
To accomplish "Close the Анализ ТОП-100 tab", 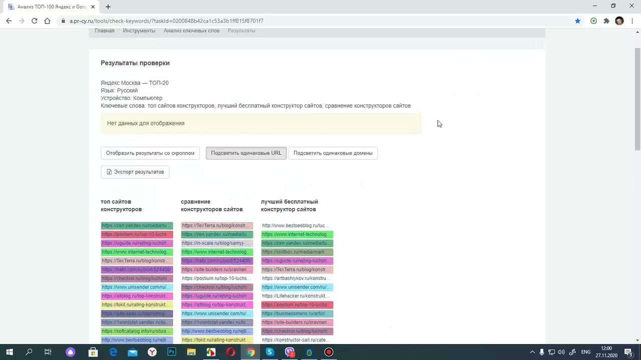I will click(x=93, y=7).
